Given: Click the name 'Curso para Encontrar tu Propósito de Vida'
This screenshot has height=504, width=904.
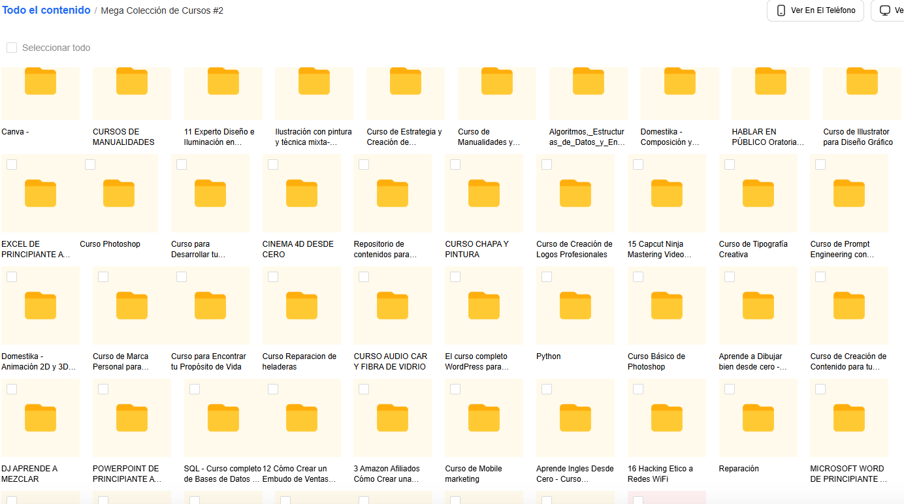Looking at the screenshot, I should point(208,362).
